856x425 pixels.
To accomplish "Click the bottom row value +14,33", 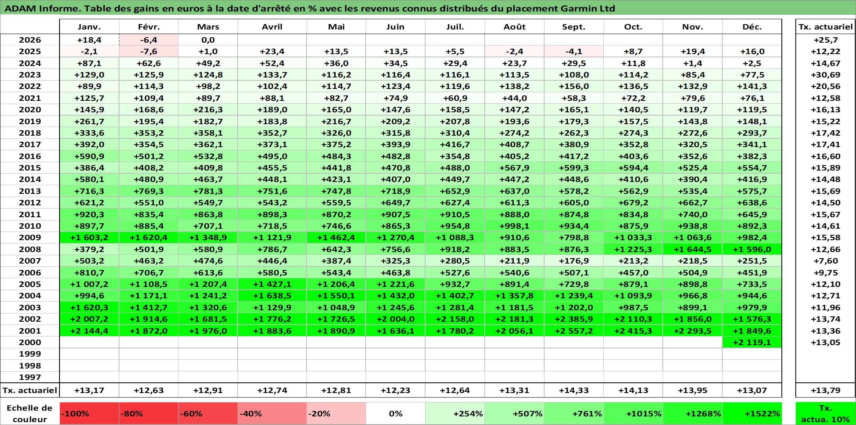I will coord(574,390).
